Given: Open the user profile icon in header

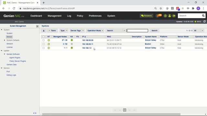Looking at the screenshot, I should pyautogui.click(x=169, y=16).
